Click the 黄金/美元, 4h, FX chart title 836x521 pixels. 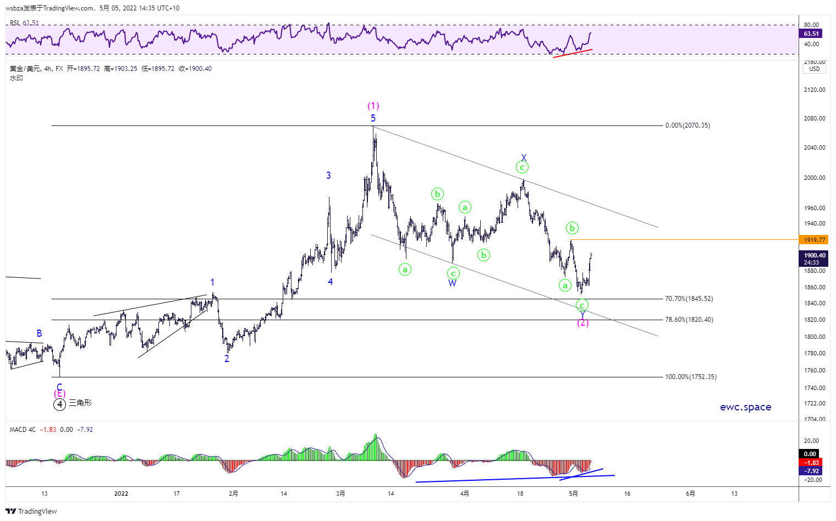(36, 69)
